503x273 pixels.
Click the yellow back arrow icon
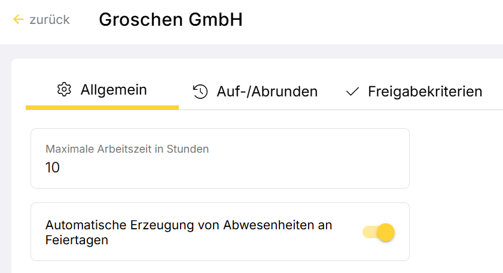pyautogui.click(x=19, y=20)
